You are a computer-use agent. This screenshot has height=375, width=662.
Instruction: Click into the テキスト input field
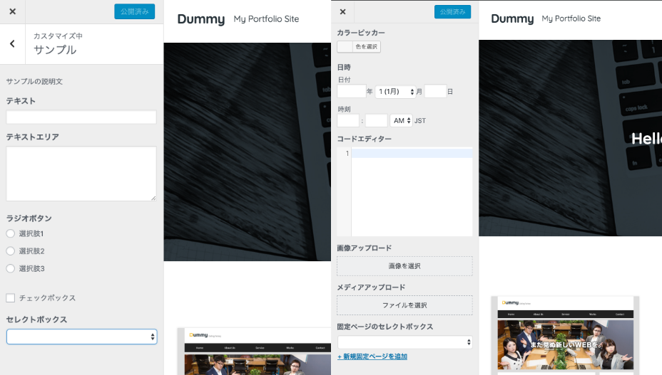click(81, 117)
